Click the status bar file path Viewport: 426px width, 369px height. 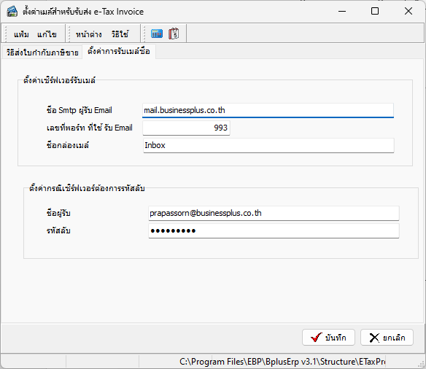coord(282,362)
